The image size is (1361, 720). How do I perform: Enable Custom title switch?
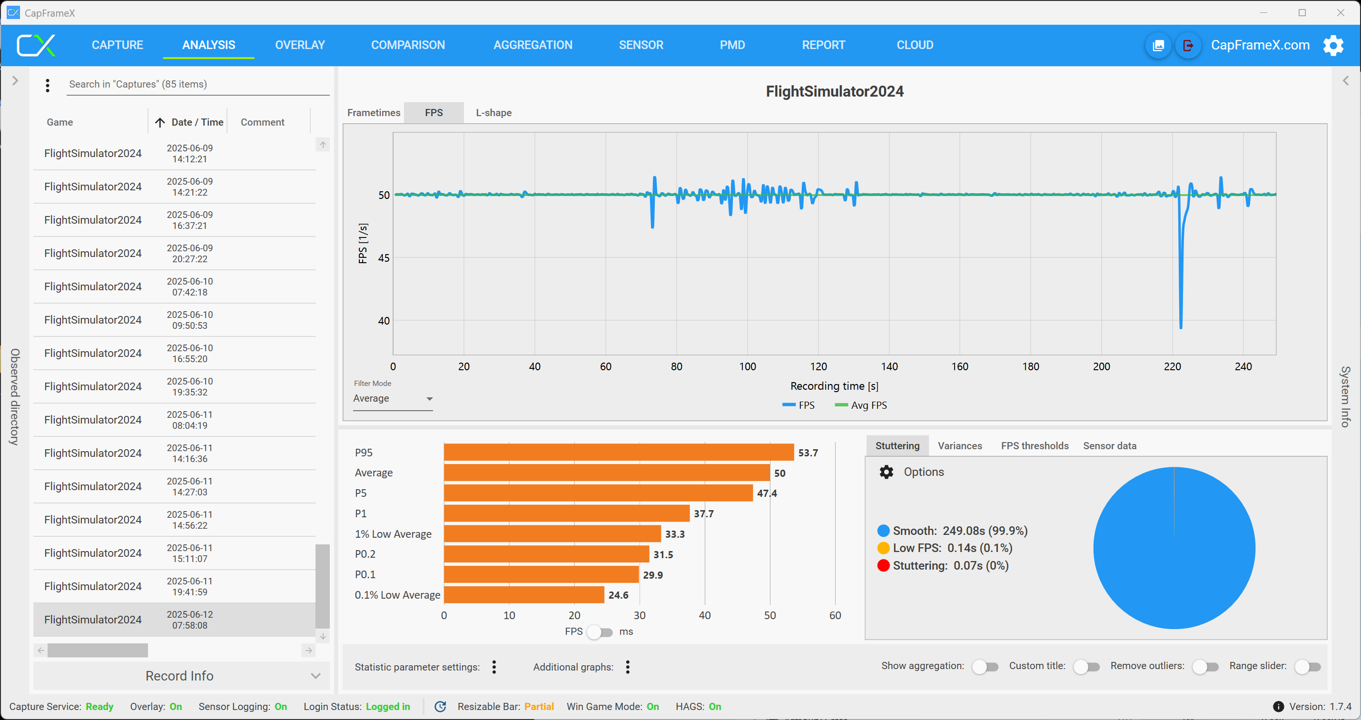[x=1086, y=667]
